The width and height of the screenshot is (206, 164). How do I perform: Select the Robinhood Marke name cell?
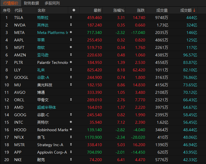coord(53,130)
